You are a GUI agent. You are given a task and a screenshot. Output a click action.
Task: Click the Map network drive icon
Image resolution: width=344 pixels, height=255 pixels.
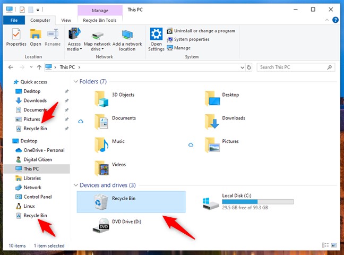[x=96, y=38]
